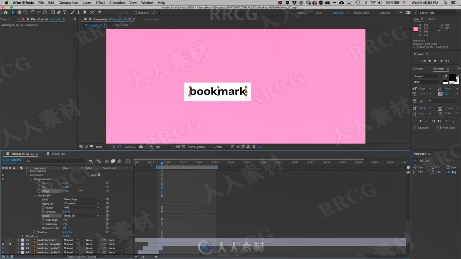Toggle visibility of layer 42 bookmark plate
This screenshot has height=259, width=461.
click(3, 244)
